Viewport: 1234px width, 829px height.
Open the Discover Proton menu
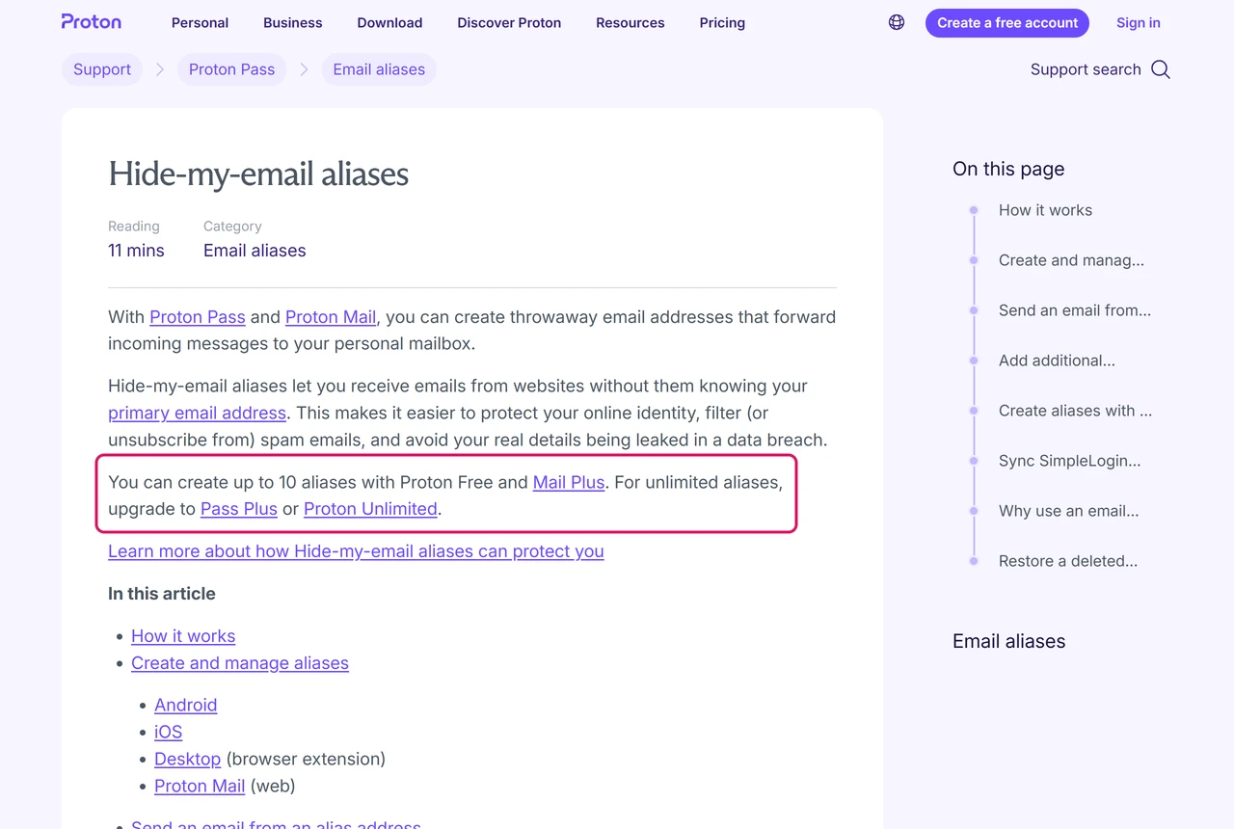[x=509, y=23]
